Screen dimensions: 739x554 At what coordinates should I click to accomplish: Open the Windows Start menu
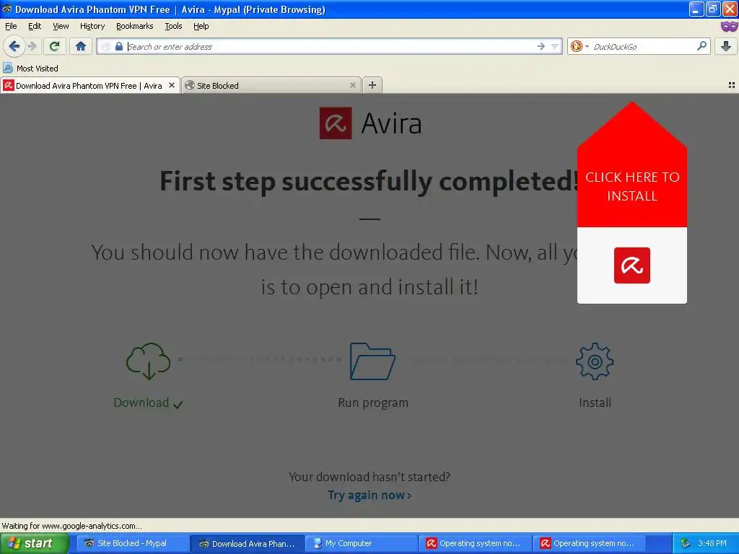pos(34,544)
